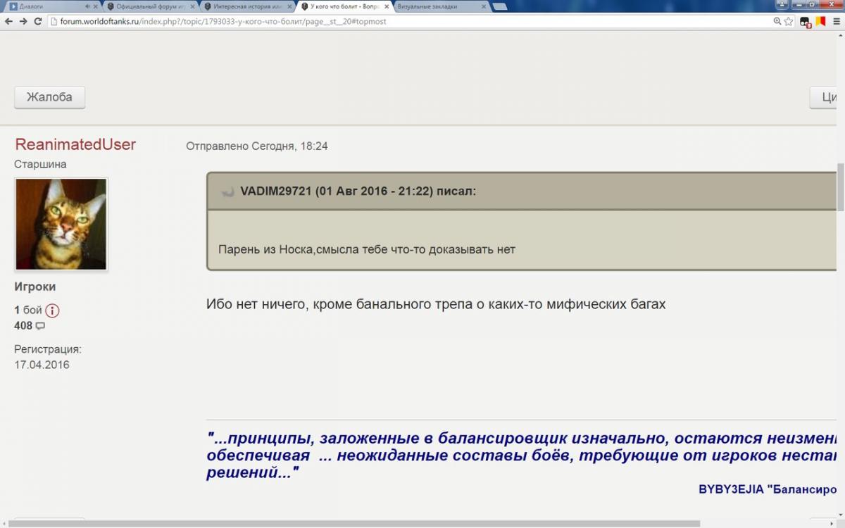This screenshot has width=845, height=528.
Task: Open the zoom indicator in address bar
Action: click(777, 21)
